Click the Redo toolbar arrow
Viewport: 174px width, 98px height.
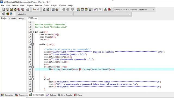click(x=38, y=9)
